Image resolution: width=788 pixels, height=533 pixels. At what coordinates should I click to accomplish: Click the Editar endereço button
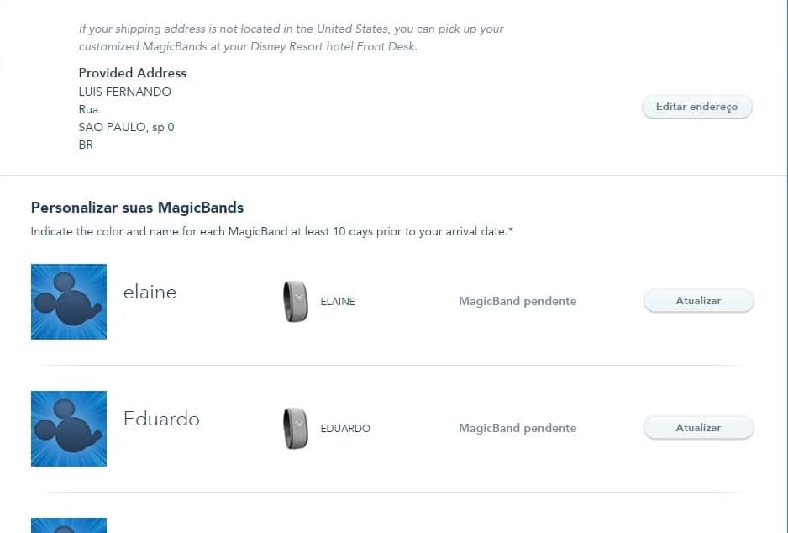(696, 107)
